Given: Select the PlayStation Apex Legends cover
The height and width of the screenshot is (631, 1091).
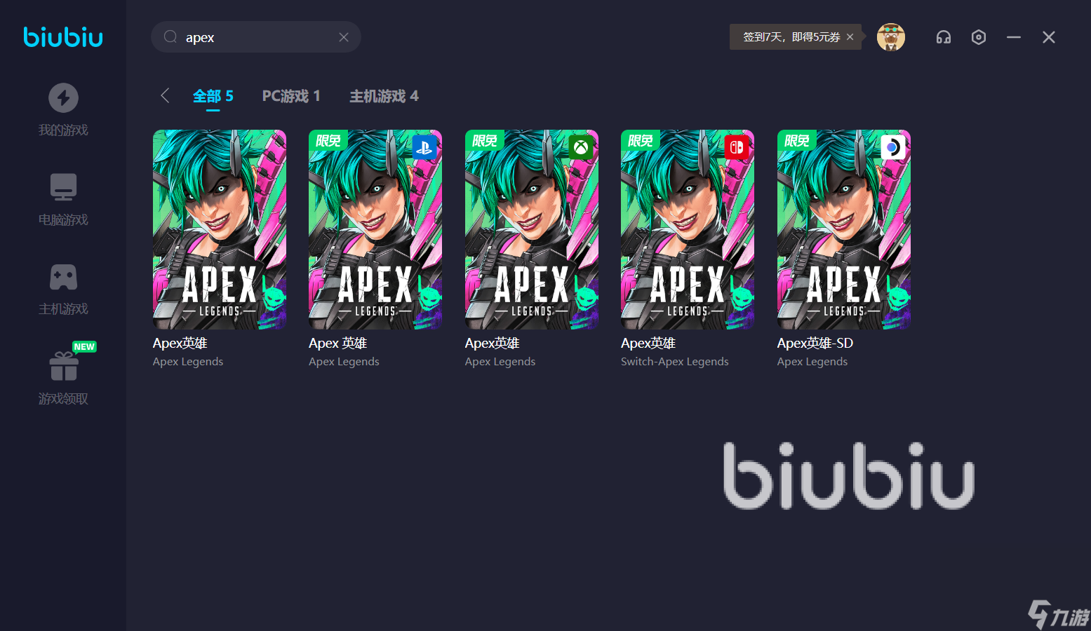Looking at the screenshot, I should [x=375, y=229].
